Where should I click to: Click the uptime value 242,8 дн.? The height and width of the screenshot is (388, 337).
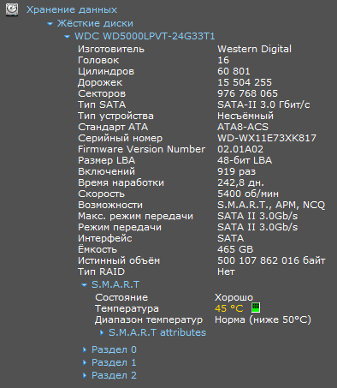[x=240, y=182]
